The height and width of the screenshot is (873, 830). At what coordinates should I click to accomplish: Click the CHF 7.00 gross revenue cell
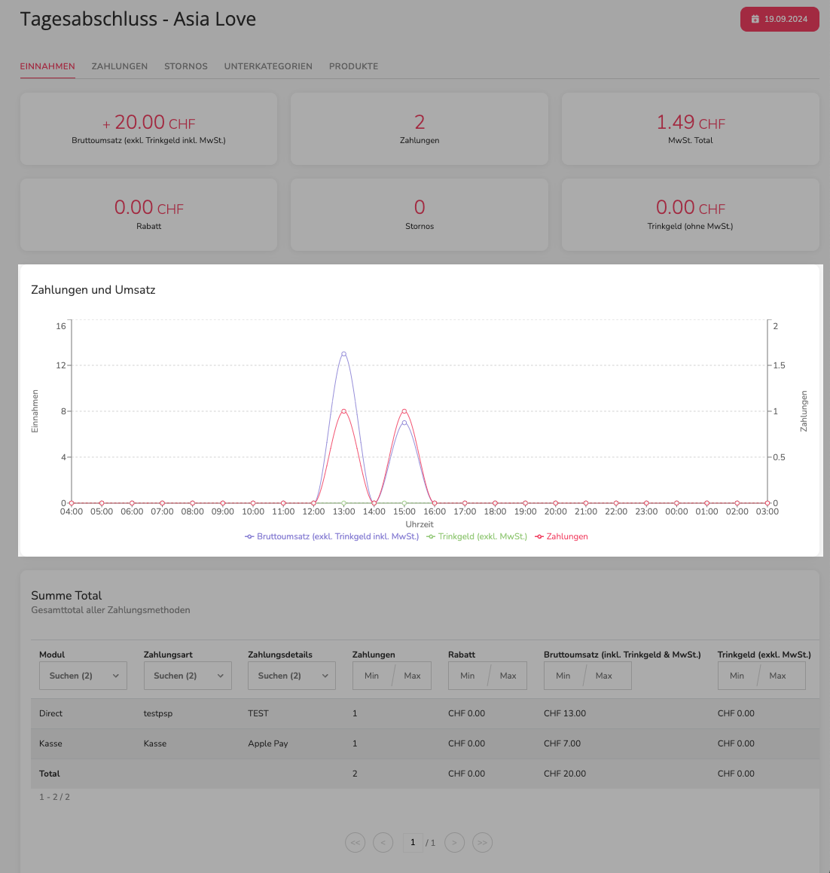click(562, 744)
